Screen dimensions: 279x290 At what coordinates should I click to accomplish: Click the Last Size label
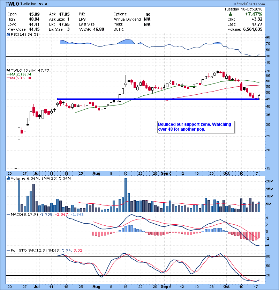click(87, 24)
